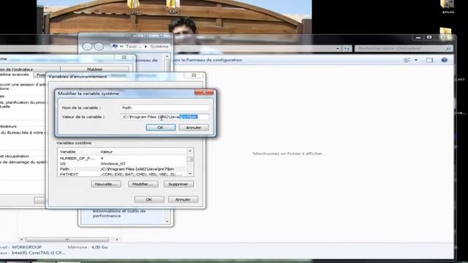Click the magnifier icon in Explorer search box

(x=448, y=48)
